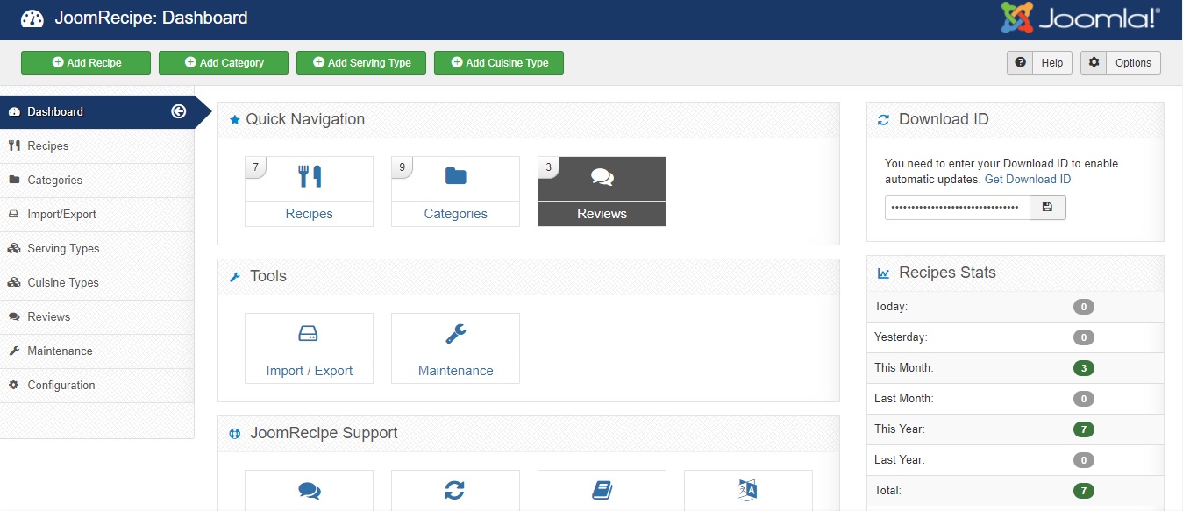This screenshot has height=511, width=1183.
Task: Click the Tools panel heading
Action: coord(268,276)
